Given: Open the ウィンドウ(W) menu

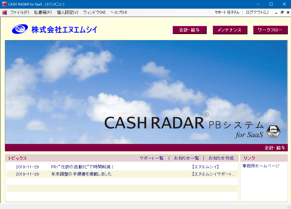Looking at the screenshot, I should [x=94, y=12].
